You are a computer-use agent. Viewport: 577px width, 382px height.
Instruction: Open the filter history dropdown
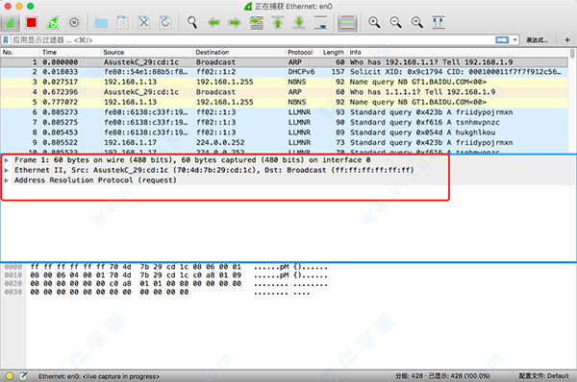(514, 39)
